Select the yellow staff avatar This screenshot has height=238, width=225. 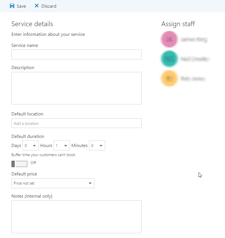pyautogui.click(x=169, y=78)
